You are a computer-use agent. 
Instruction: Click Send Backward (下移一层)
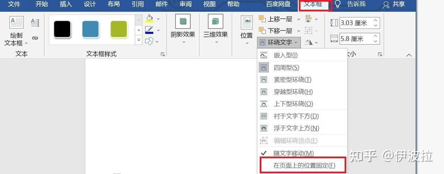(275, 31)
